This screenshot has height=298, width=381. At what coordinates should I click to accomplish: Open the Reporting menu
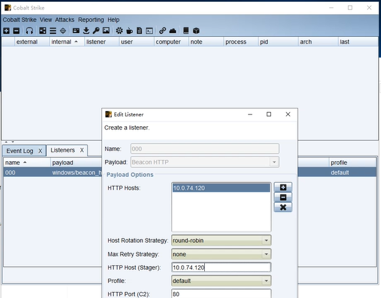click(x=91, y=20)
